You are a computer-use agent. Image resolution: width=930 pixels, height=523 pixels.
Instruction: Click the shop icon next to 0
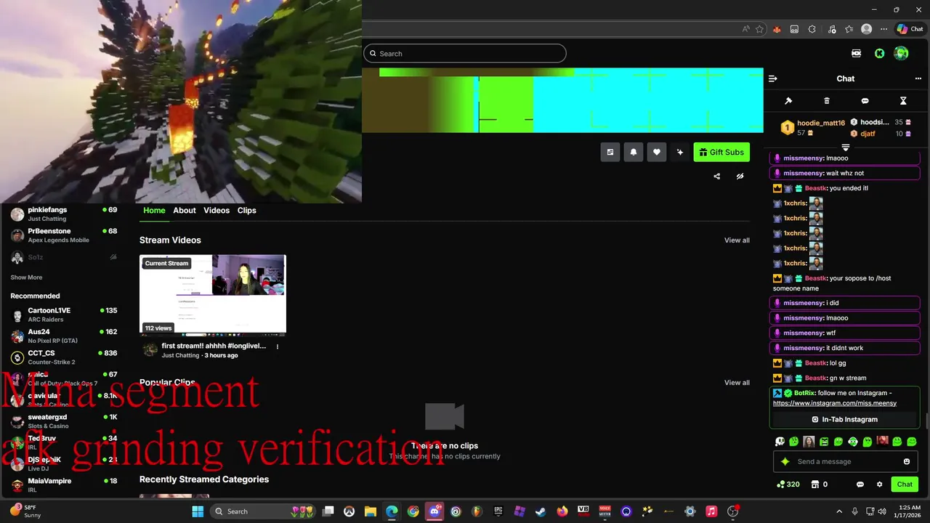pos(815,485)
